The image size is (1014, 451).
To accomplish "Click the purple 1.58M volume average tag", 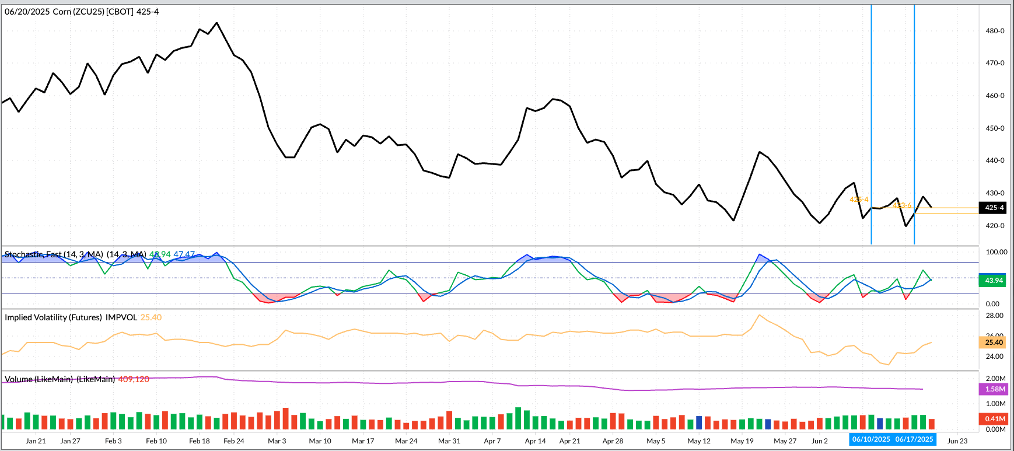I will click(995, 389).
